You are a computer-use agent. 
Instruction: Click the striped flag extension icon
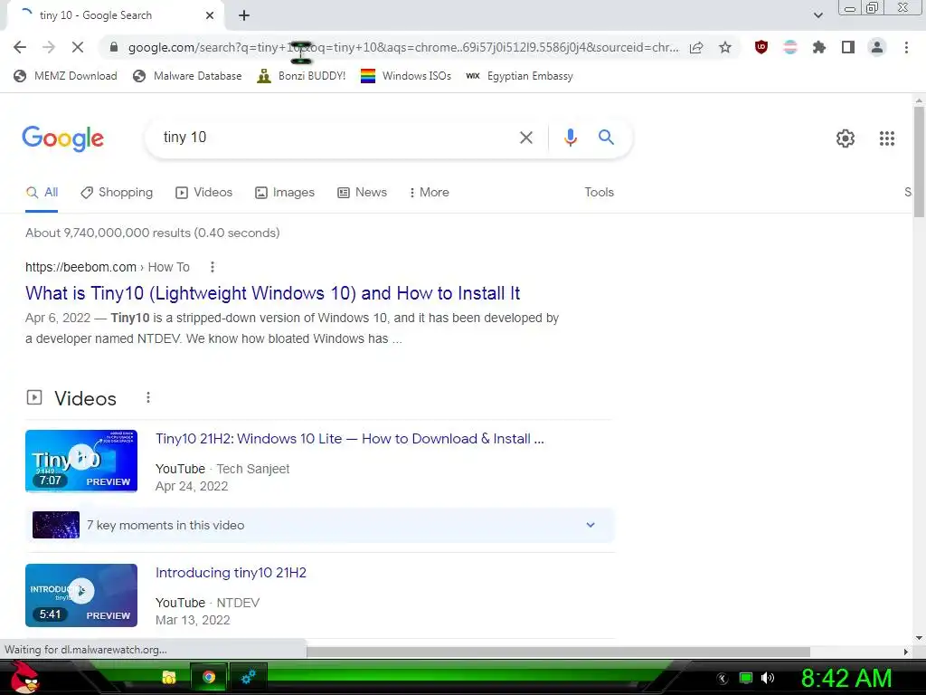coord(790,47)
